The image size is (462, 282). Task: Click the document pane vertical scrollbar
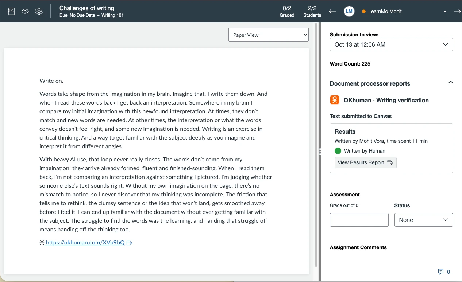[316, 146]
